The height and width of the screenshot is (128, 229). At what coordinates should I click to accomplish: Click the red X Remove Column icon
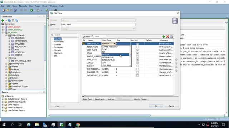tap(167, 37)
